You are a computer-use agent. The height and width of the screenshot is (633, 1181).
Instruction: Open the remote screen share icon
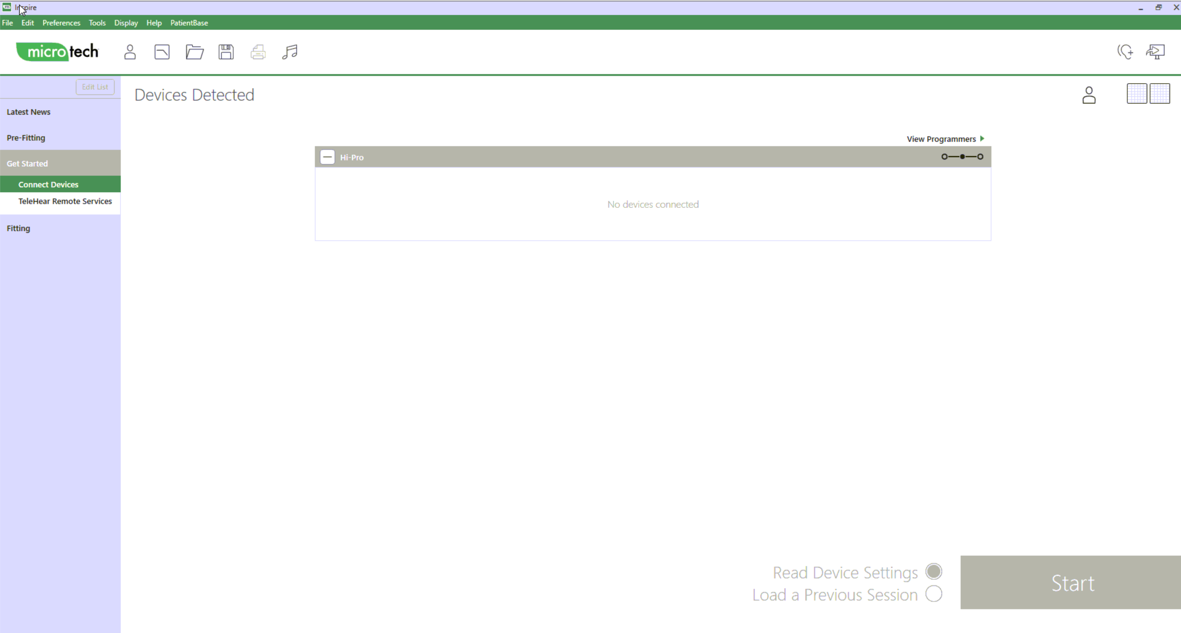pos(1155,51)
